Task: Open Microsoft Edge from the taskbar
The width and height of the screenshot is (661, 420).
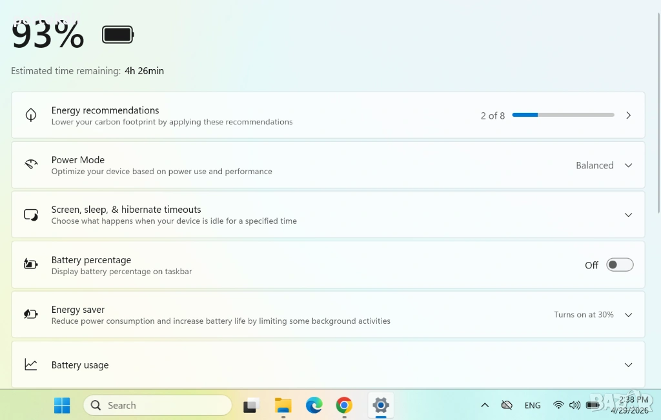Action: pos(314,405)
